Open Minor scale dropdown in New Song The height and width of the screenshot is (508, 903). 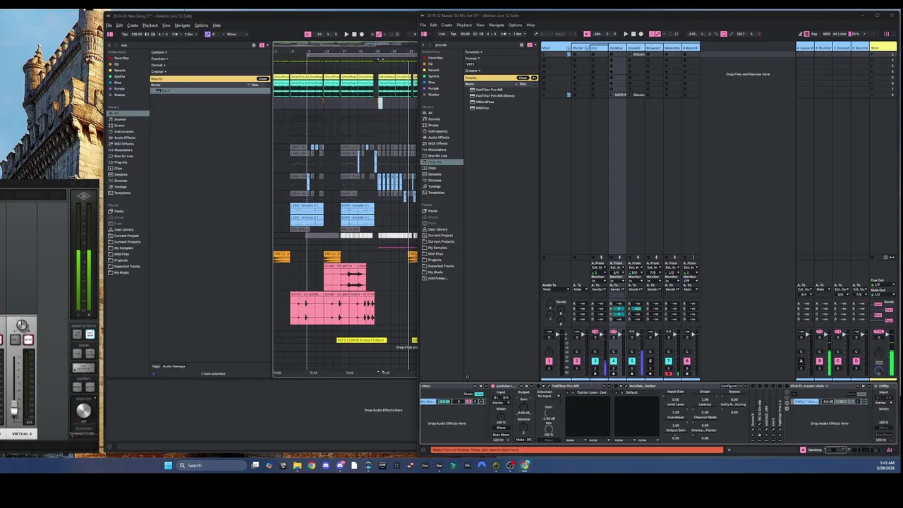(236, 34)
